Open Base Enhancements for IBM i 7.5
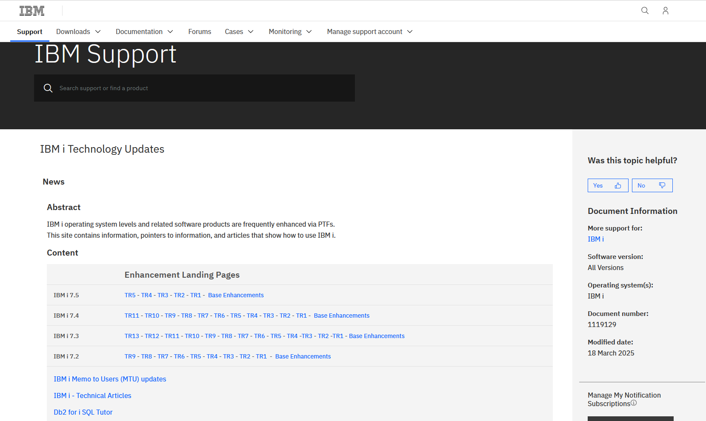 tap(236, 295)
